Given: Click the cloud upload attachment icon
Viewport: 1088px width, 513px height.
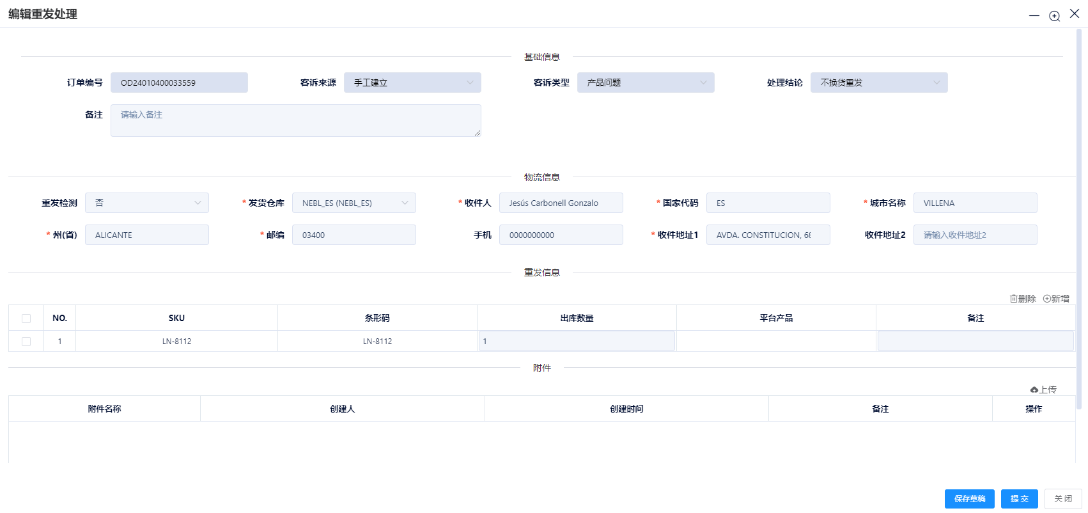Looking at the screenshot, I should [1034, 390].
